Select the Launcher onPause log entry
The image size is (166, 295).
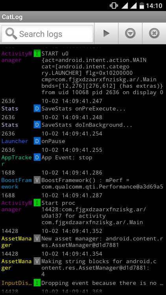[83, 141]
